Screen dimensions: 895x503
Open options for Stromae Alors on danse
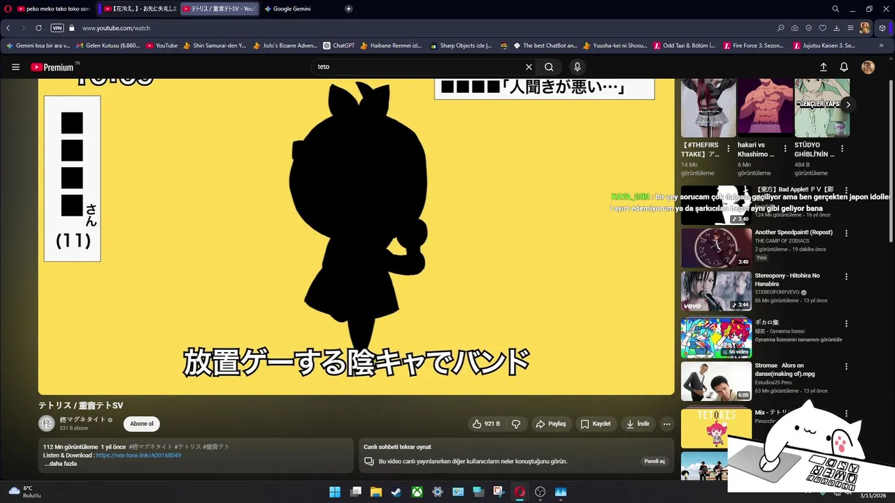(846, 367)
